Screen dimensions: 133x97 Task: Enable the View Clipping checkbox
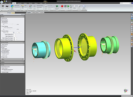click(x=1, y=26)
